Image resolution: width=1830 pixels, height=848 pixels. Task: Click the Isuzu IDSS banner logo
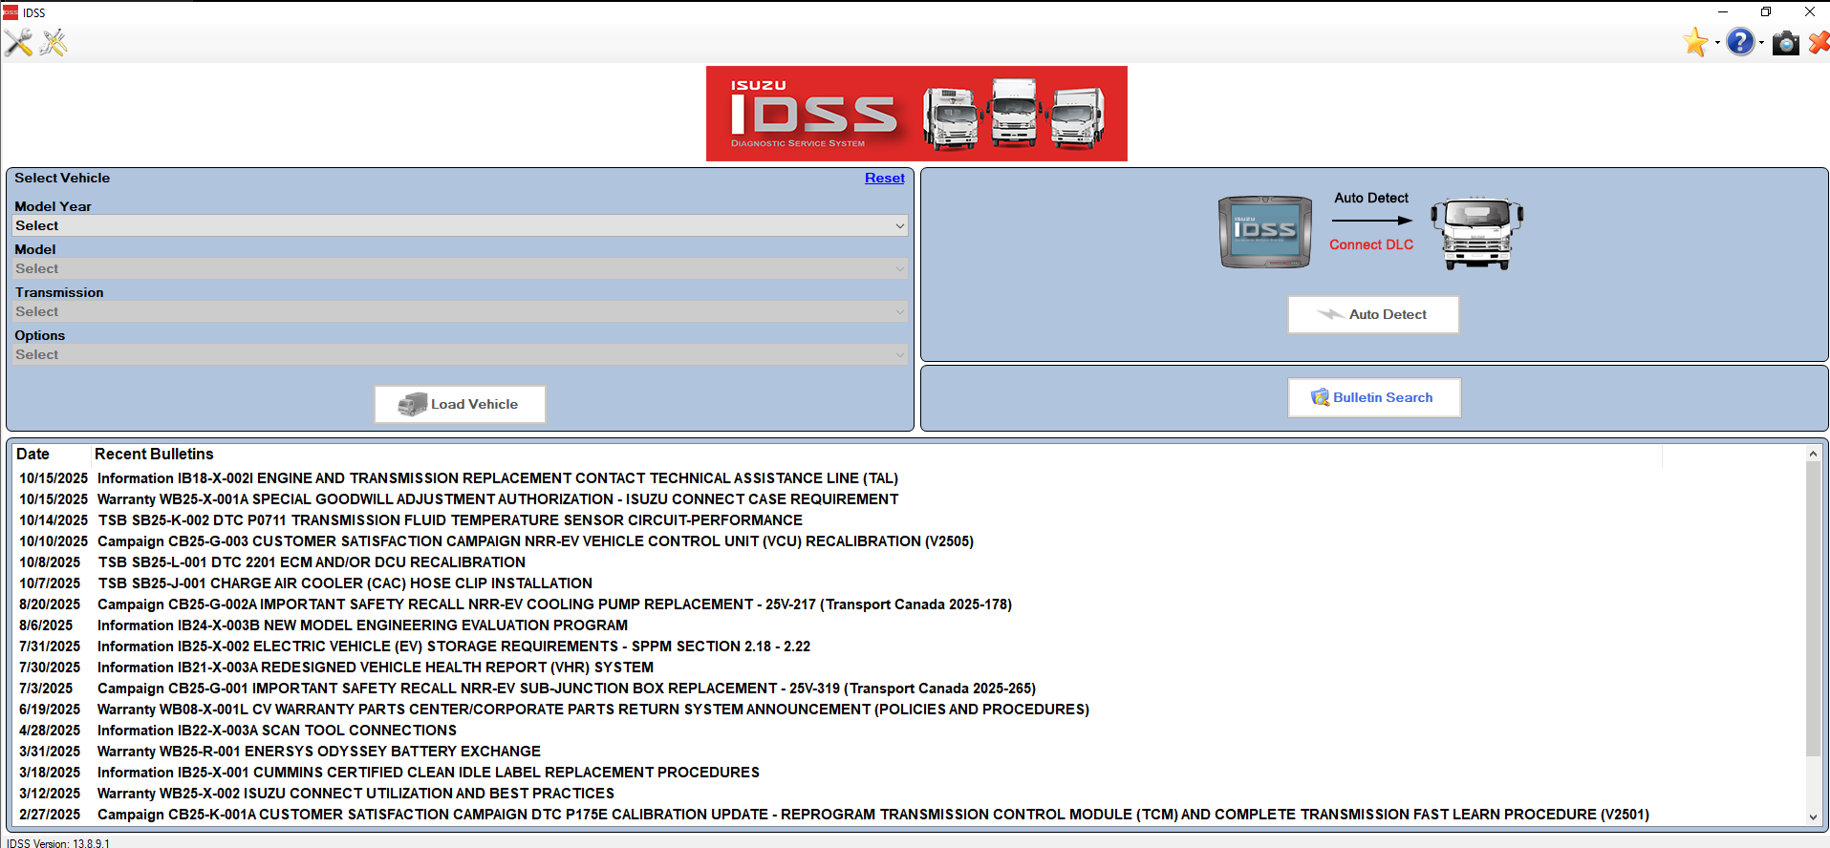[916, 114]
